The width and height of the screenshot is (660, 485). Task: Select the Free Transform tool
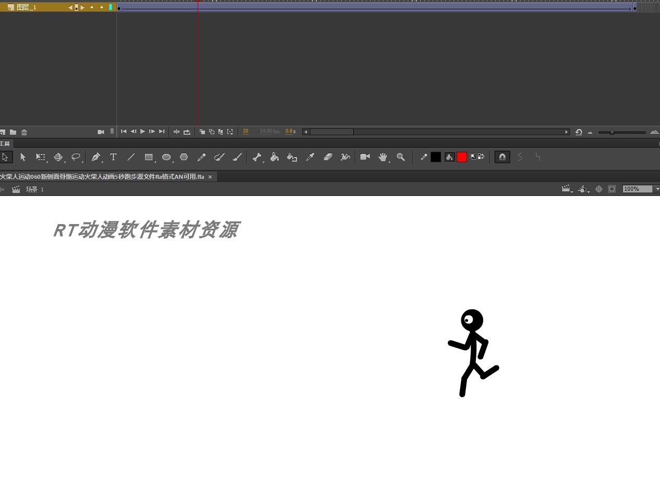pyautogui.click(x=41, y=157)
